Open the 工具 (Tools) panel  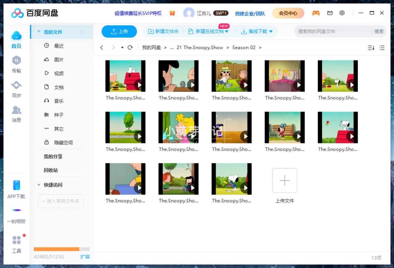[x=16, y=244]
